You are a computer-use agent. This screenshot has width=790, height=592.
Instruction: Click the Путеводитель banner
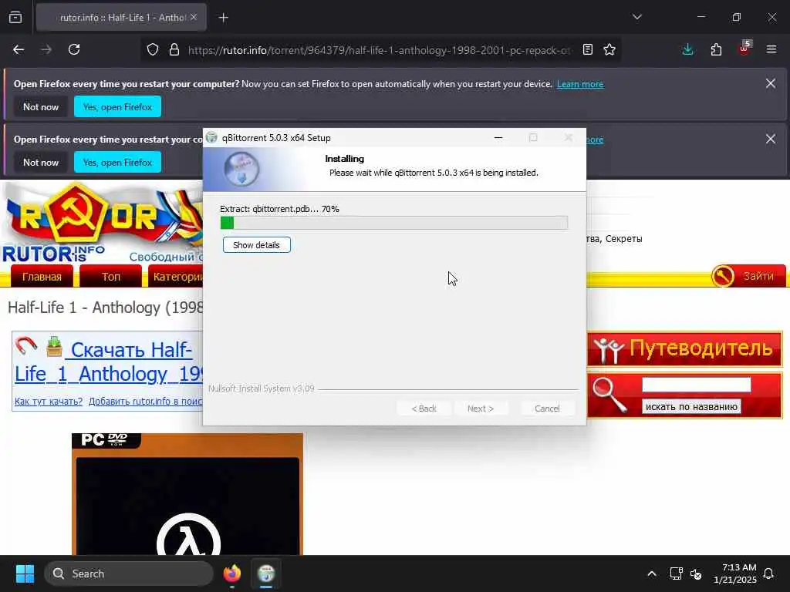(x=685, y=348)
